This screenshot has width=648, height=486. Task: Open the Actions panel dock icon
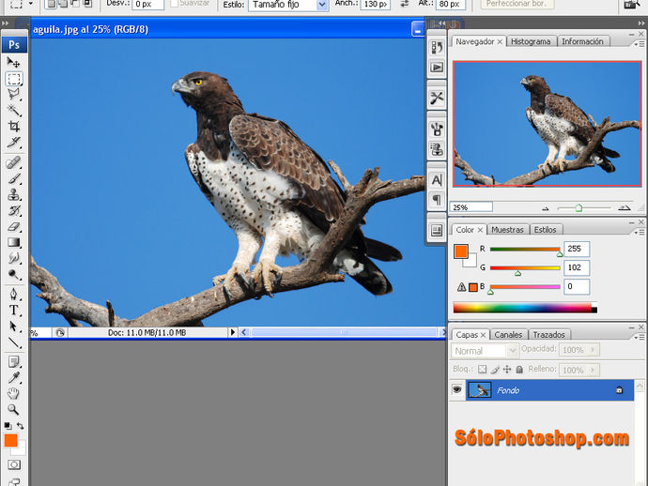click(437, 68)
